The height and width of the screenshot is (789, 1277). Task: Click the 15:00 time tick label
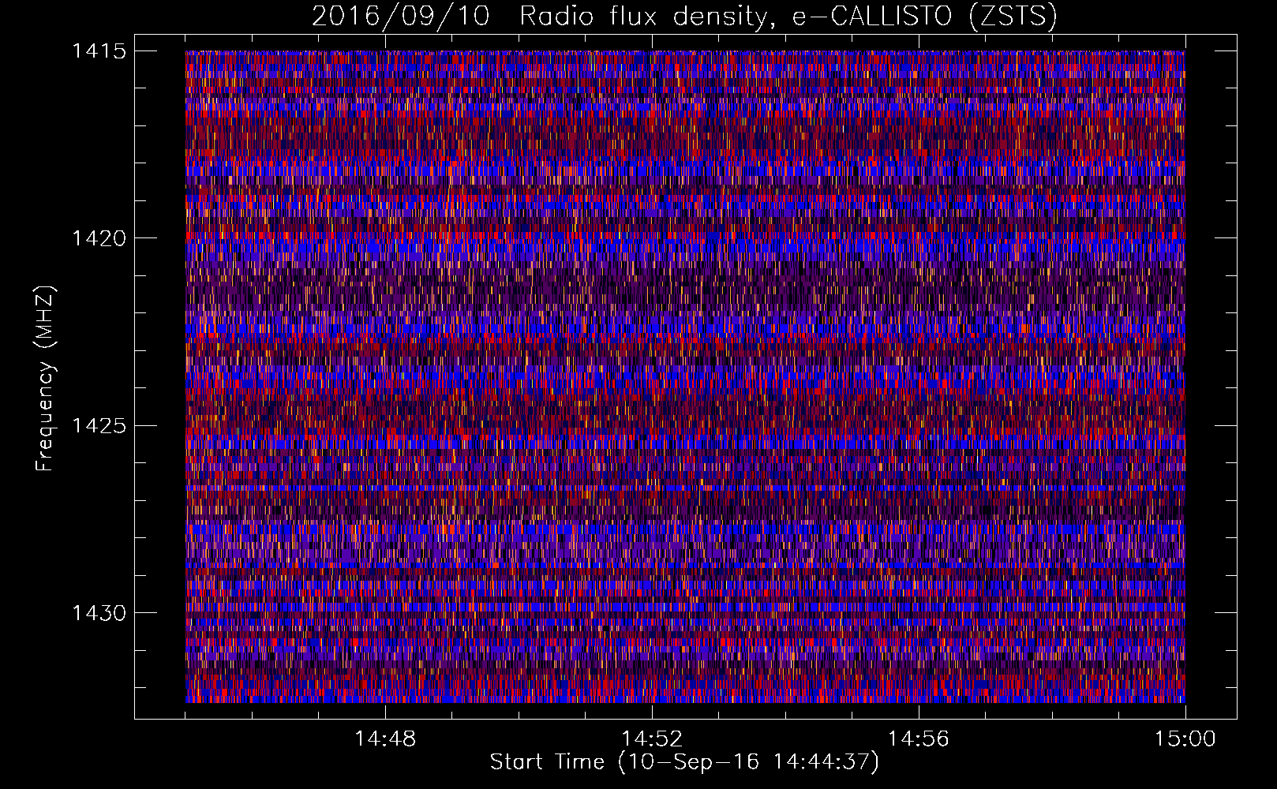(1185, 739)
